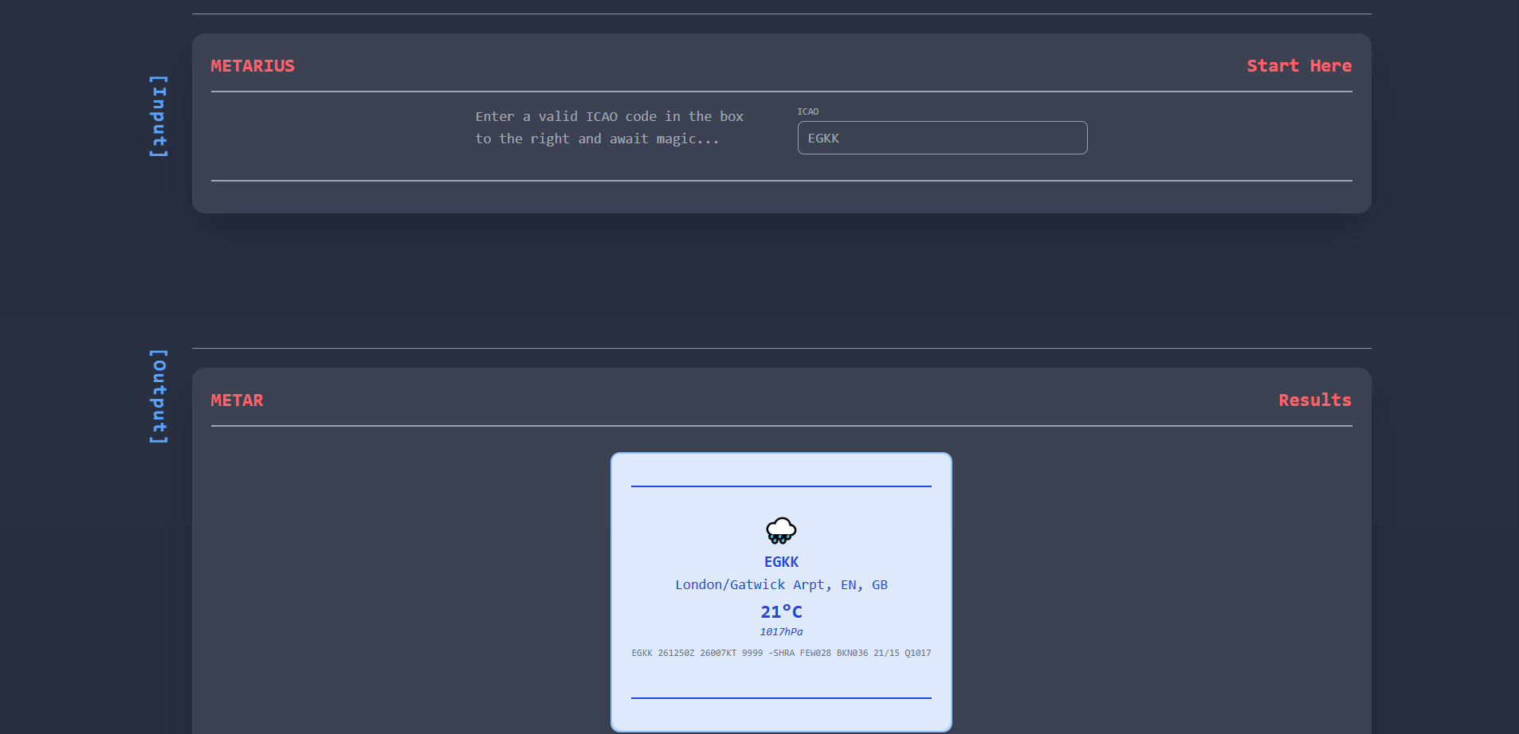Click the vertical [Input] section label
1519x734 pixels.
pos(159,116)
